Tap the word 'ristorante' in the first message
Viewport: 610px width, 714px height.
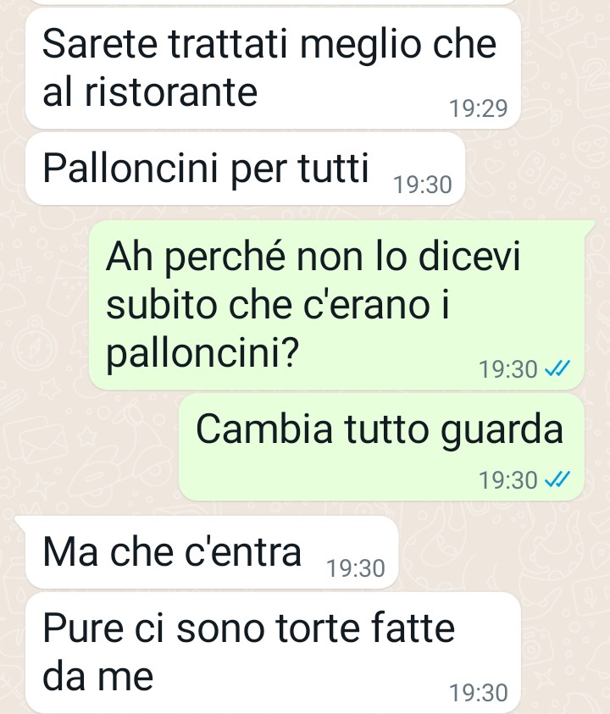[171, 92]
